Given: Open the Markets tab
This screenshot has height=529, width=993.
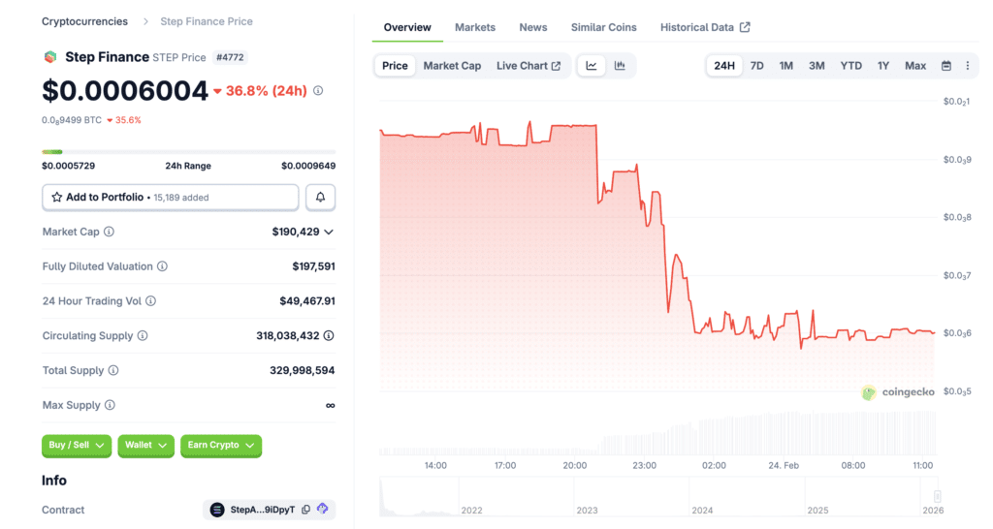Looking at the screenshot, I should (x=475, y=27).
